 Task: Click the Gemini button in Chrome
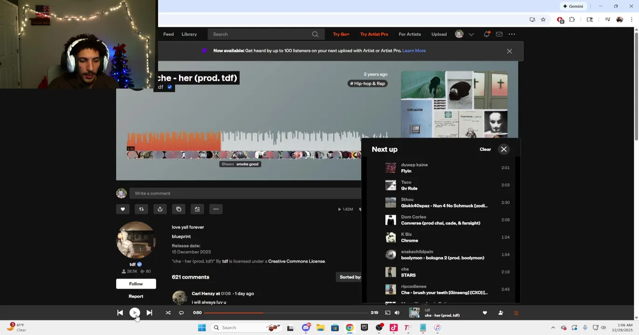coord(573,6)
